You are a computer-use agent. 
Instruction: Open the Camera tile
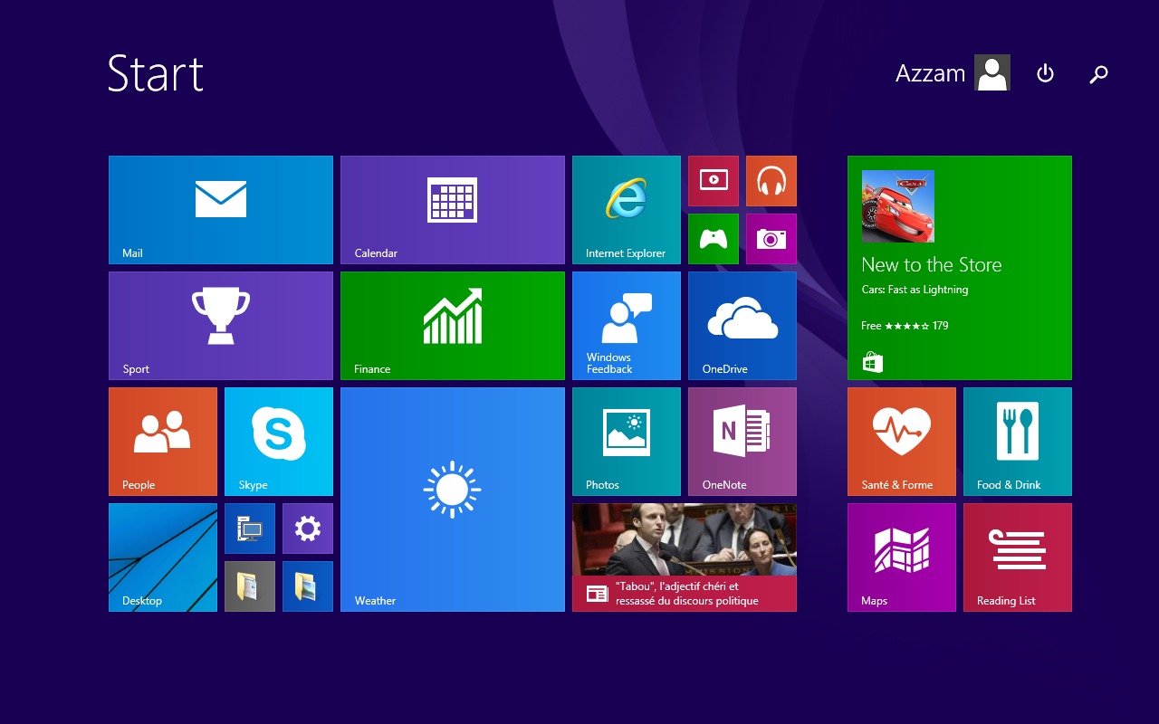771,239
